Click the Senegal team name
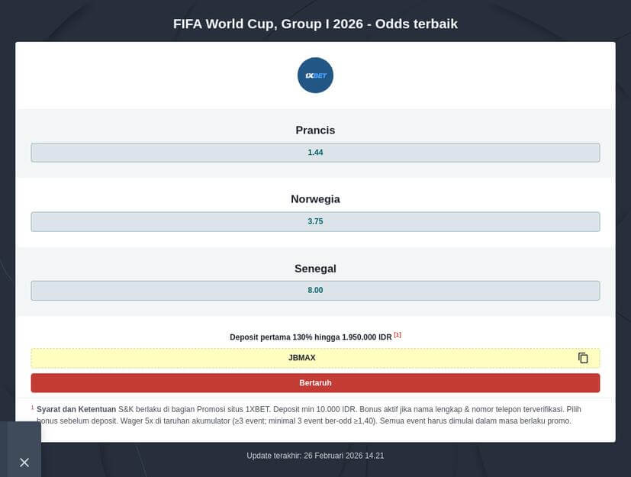 coord(315,268)
